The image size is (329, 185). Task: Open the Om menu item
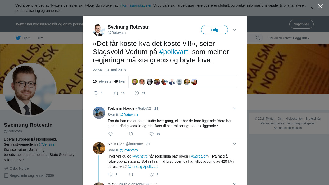coord(40,38)
